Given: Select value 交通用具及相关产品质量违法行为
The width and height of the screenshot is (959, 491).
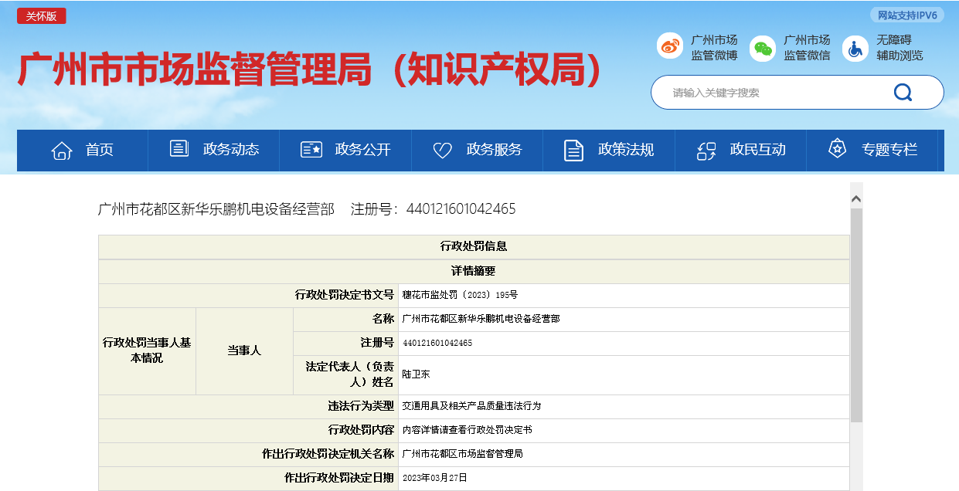Looking at the screenshot, I should (471, 406).
